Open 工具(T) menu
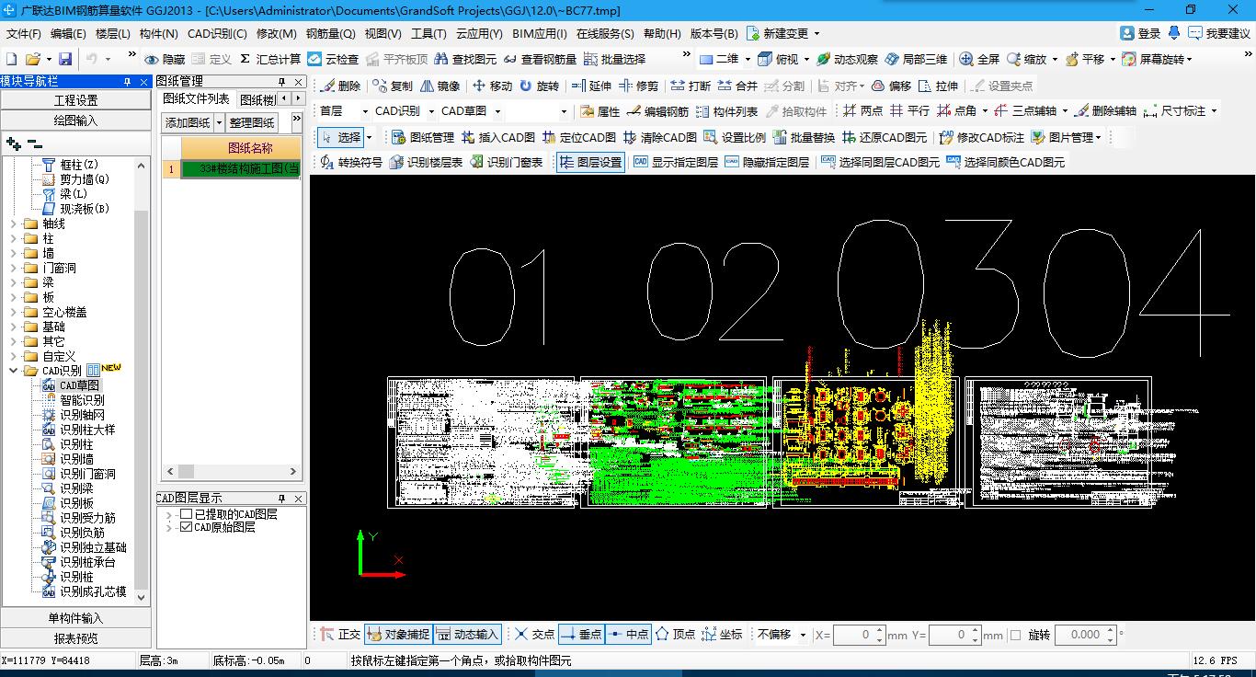Screen dimensions: 1256x677 pyautogui.click(x=428, y=33)
